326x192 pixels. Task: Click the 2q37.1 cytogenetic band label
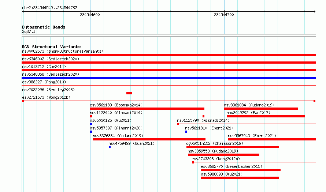[29, 31]
